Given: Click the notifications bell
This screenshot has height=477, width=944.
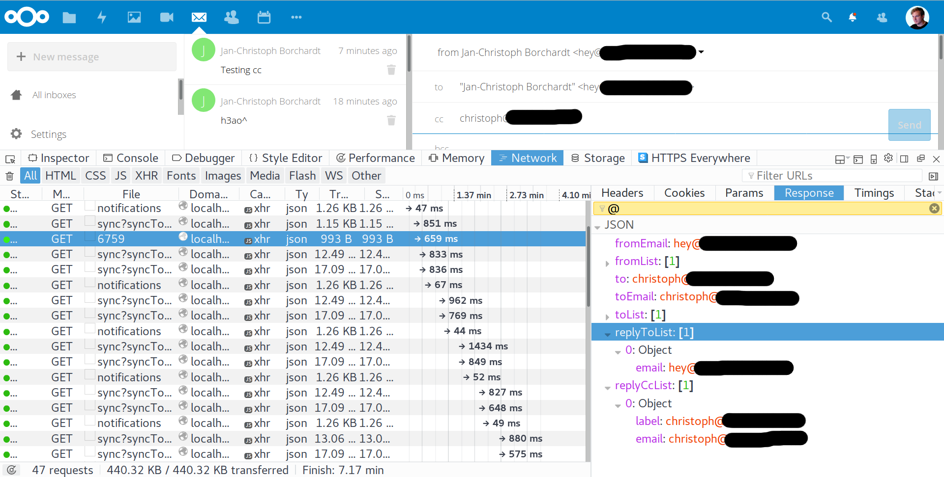Looking at the screenshot, I should point(853,17).
